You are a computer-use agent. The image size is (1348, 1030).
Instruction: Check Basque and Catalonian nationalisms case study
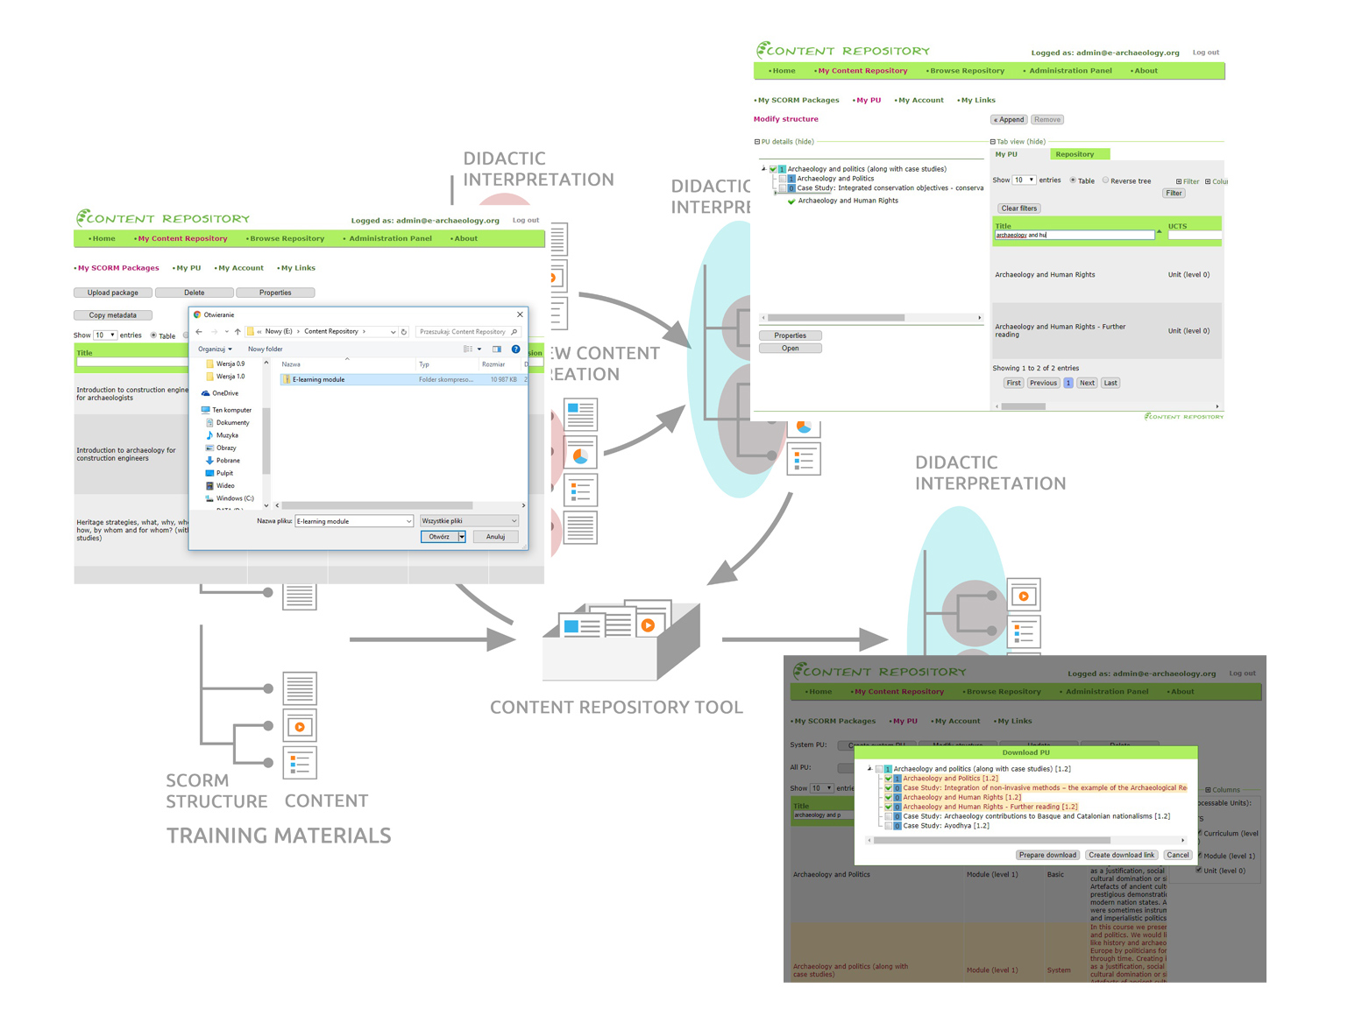coord(888,816)
